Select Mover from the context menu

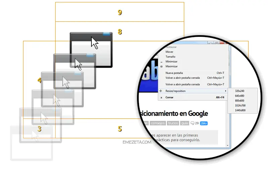click(x=193, y=52)
